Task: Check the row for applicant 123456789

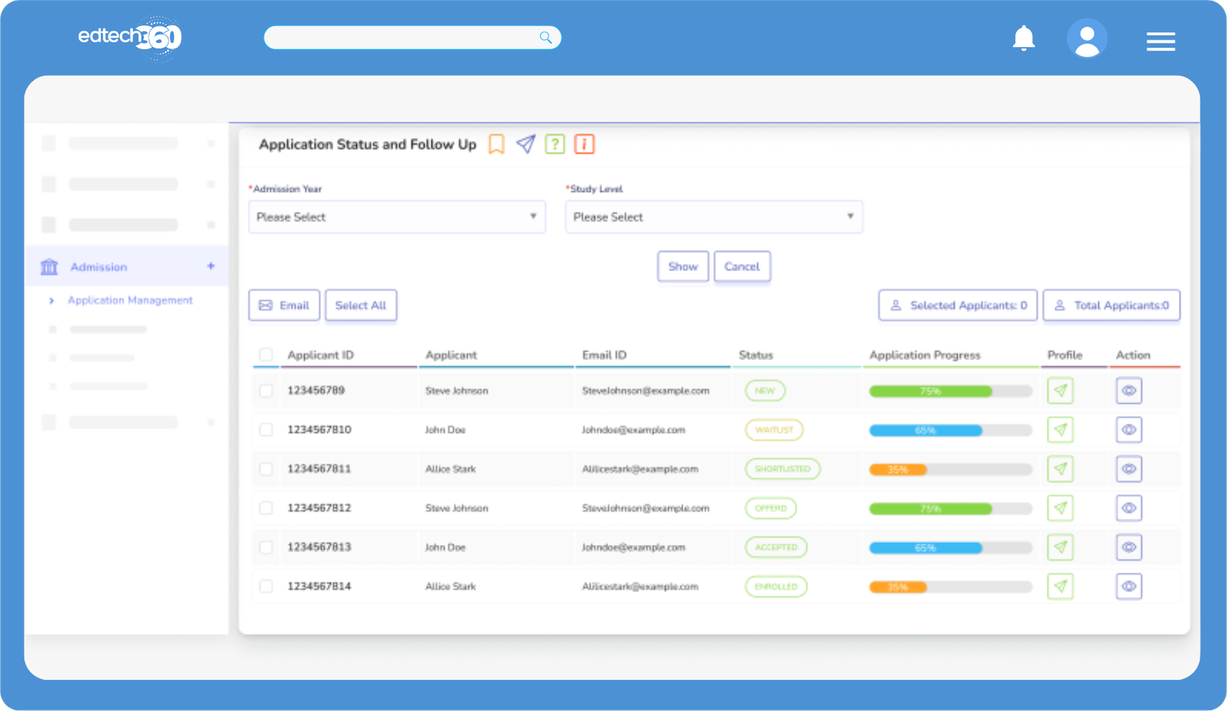Action: pos(266,391)
